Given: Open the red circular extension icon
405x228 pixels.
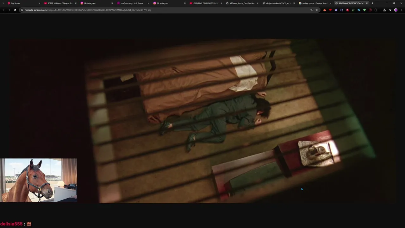Looking at the screenshot, I should coord(347,10).
